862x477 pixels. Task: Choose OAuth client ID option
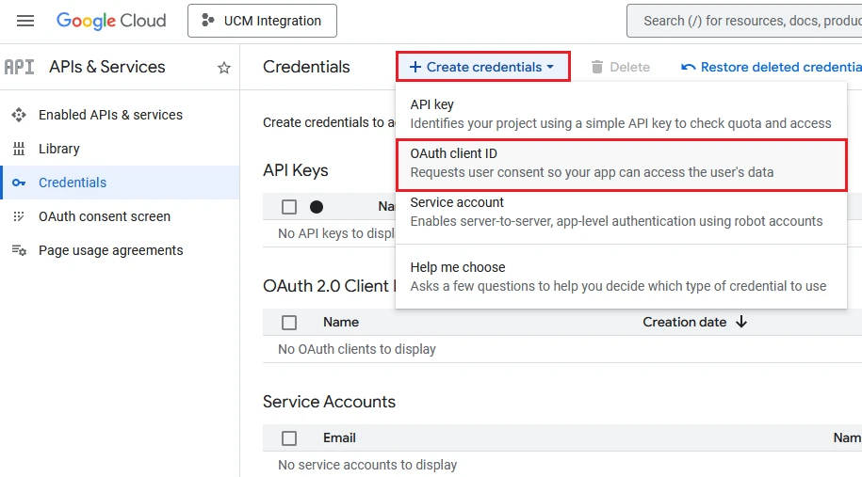tap(621, 166)
